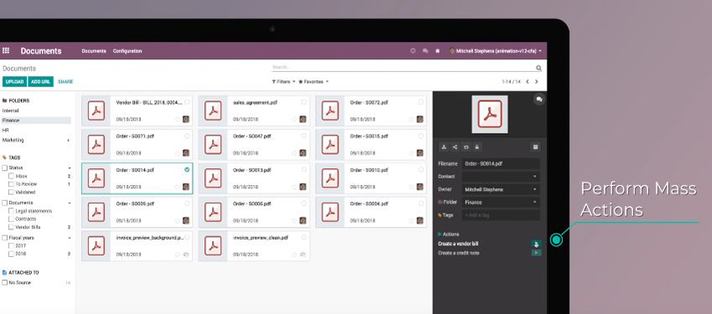Click Create a vendor bill text
The width and height of the screenshot is (712, 314).
pos(458,244)
